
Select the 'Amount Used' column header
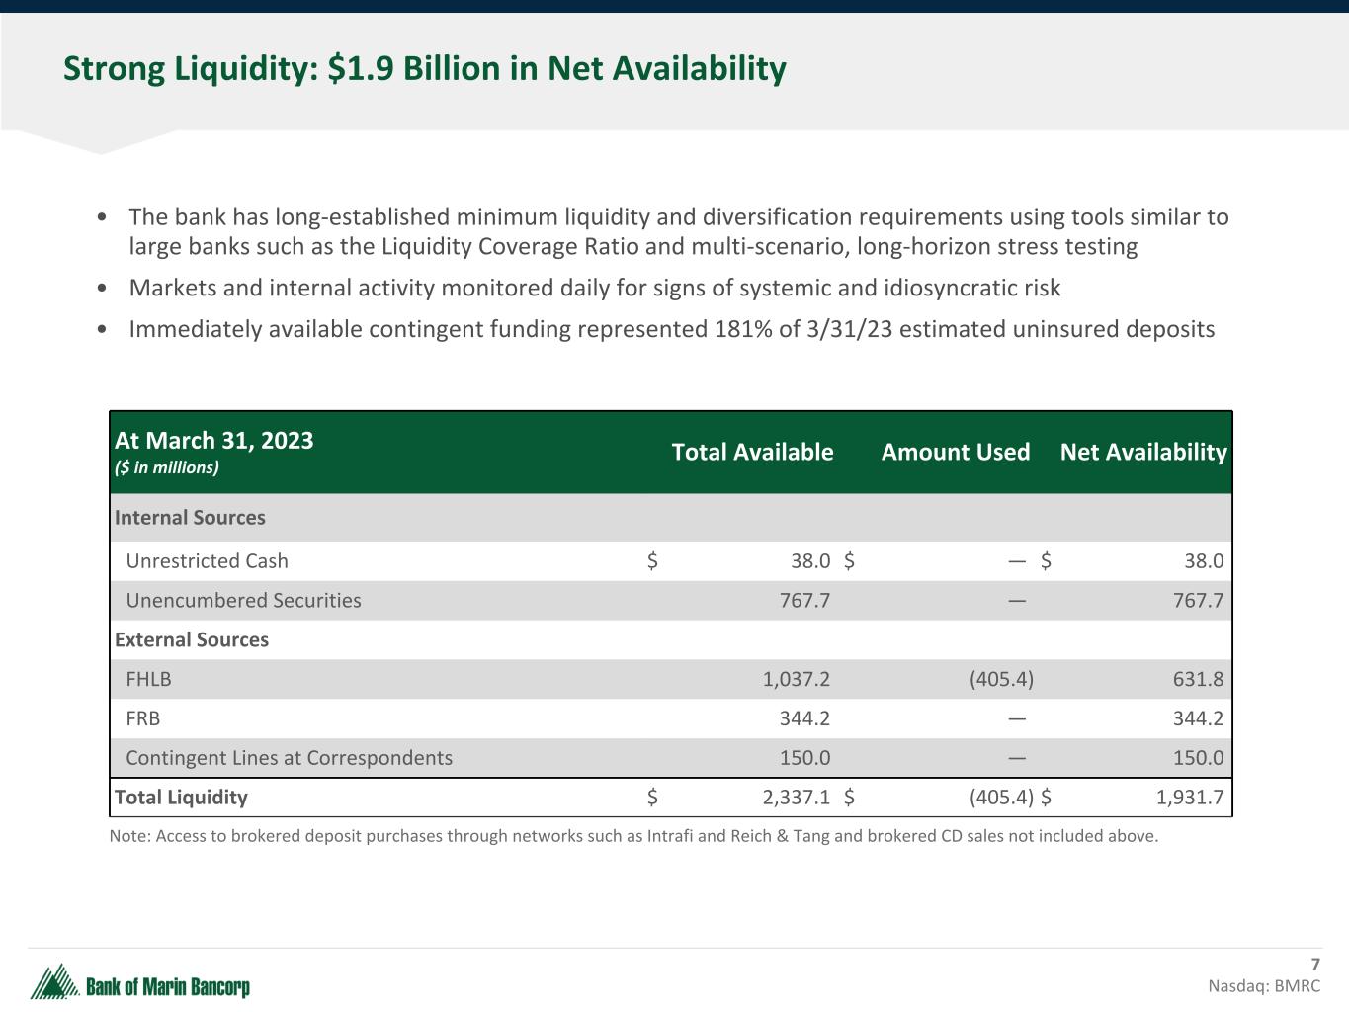955,452
